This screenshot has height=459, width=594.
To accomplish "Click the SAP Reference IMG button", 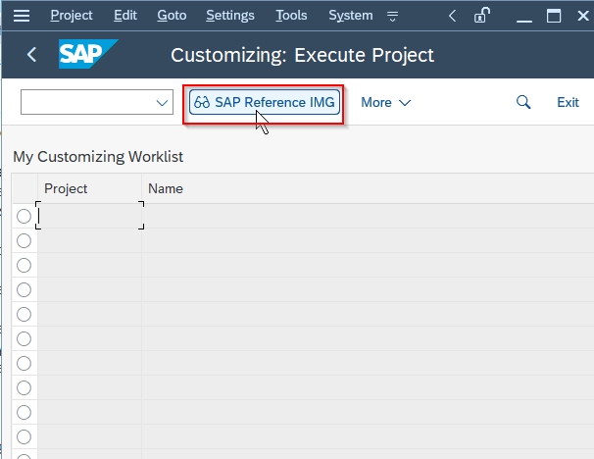I will pyautogui.click(x=265, y=102).
